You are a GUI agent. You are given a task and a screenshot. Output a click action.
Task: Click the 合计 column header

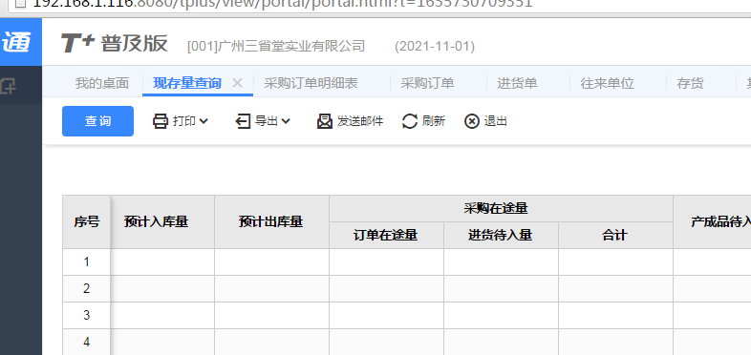coord(615,236)
